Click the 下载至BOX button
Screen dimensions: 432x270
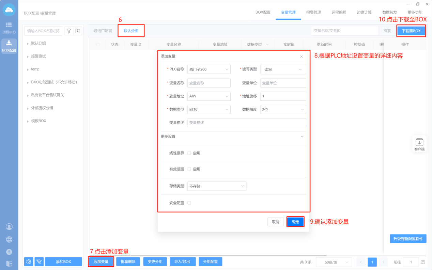coord(411,31)
